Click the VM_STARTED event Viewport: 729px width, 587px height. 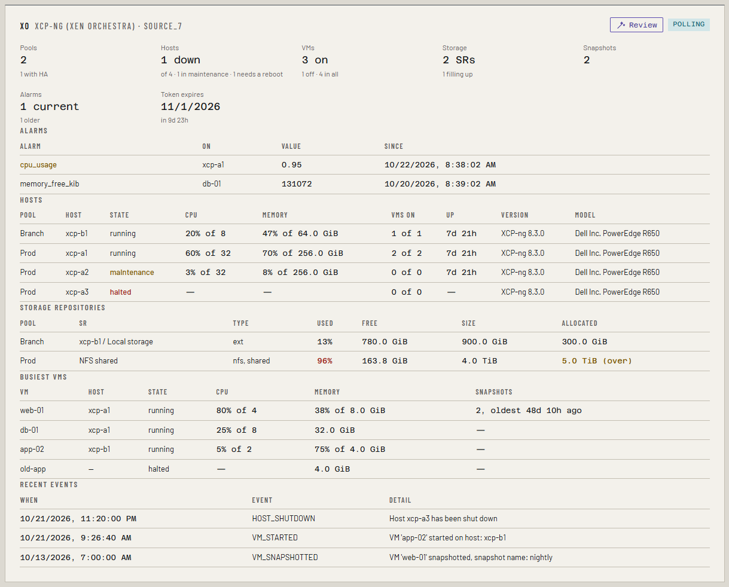(274, 538)
